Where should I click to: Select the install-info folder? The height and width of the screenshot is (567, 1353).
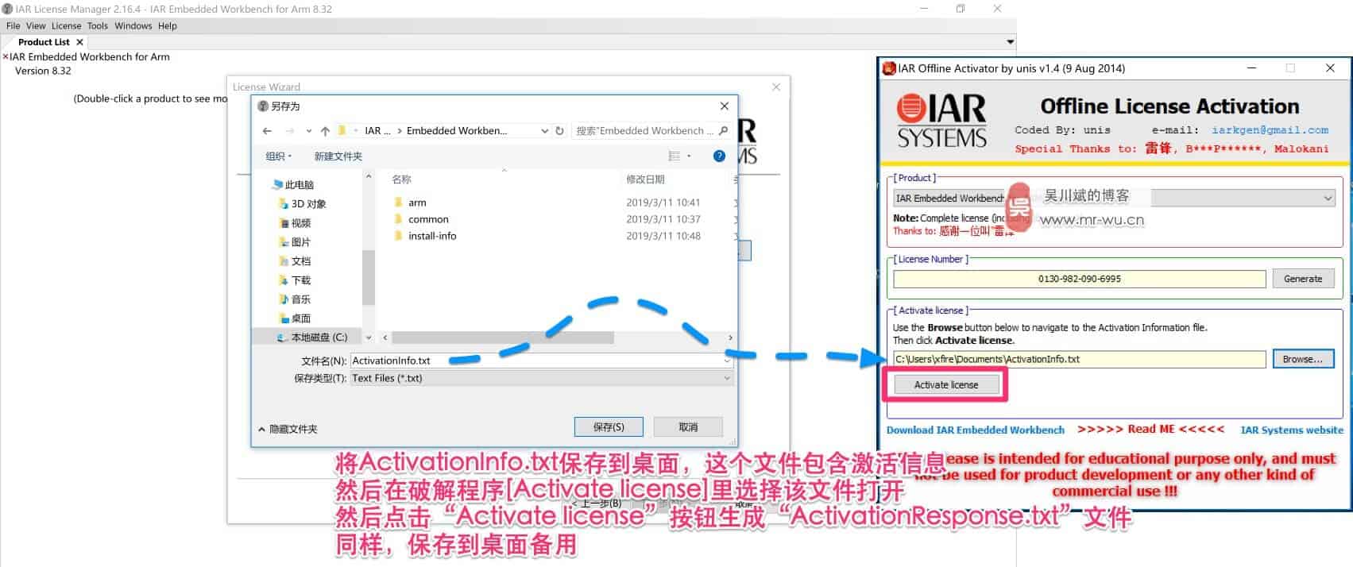[425, 236]
